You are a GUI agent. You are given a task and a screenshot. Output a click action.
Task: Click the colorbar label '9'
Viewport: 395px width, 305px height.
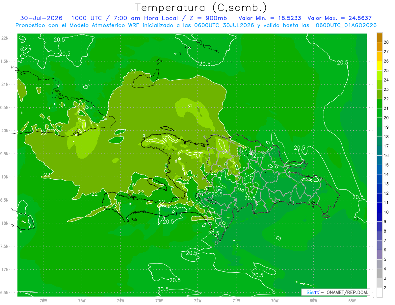point(385,221)
